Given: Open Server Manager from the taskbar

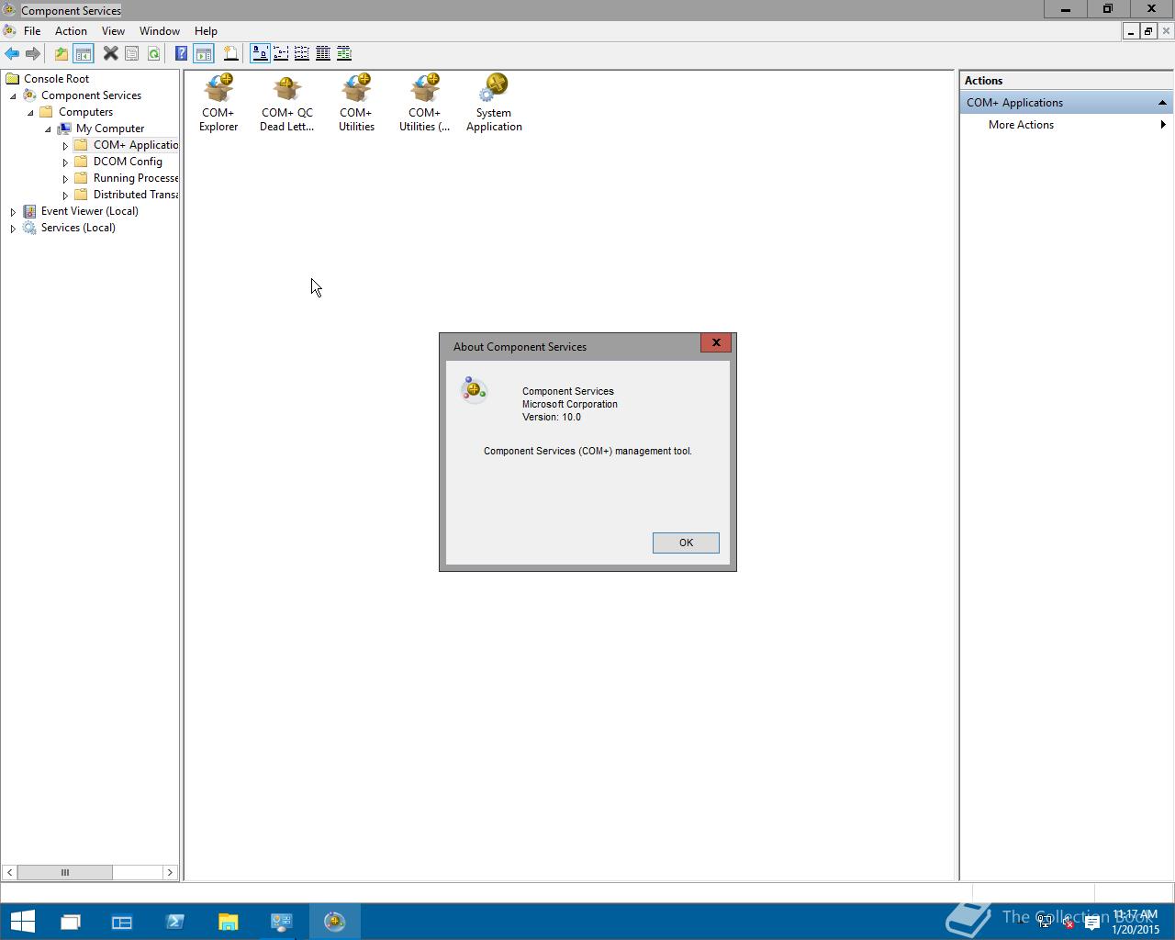Looking at the screenshot, I should (122, 922).
